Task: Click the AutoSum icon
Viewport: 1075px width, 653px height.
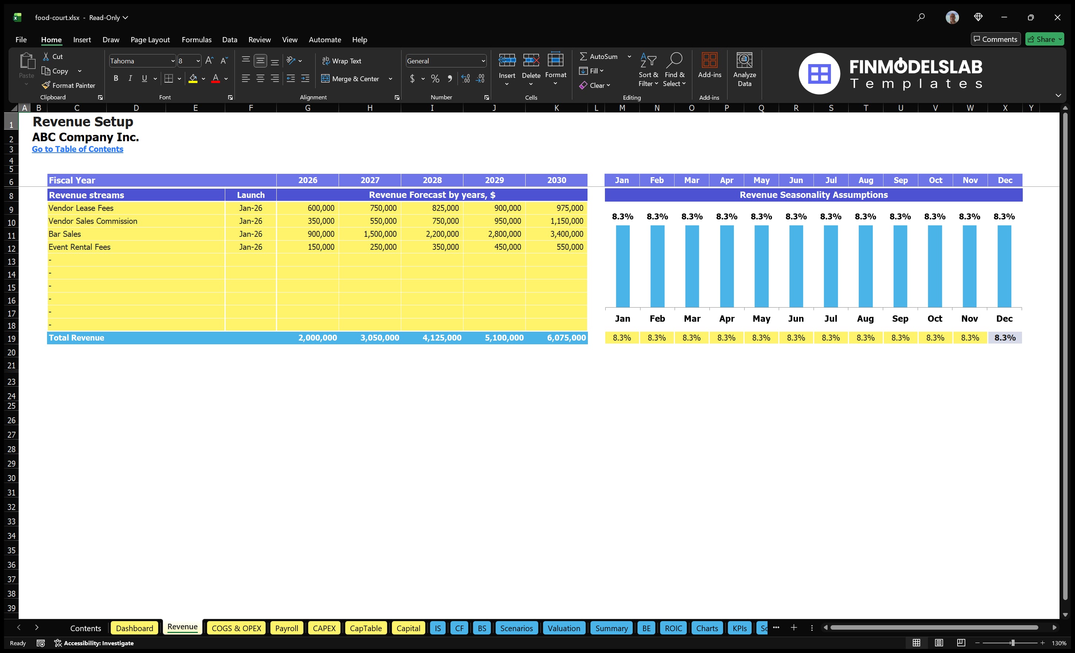Action: 584,56
